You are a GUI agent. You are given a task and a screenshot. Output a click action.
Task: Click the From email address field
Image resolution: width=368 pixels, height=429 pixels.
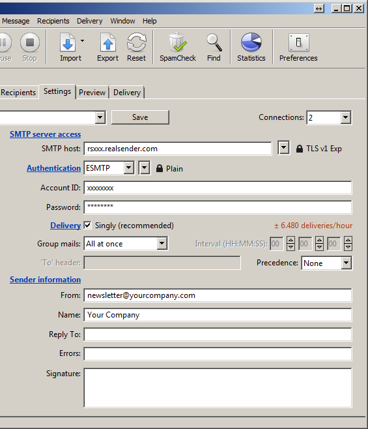click(x=218, y=295)
